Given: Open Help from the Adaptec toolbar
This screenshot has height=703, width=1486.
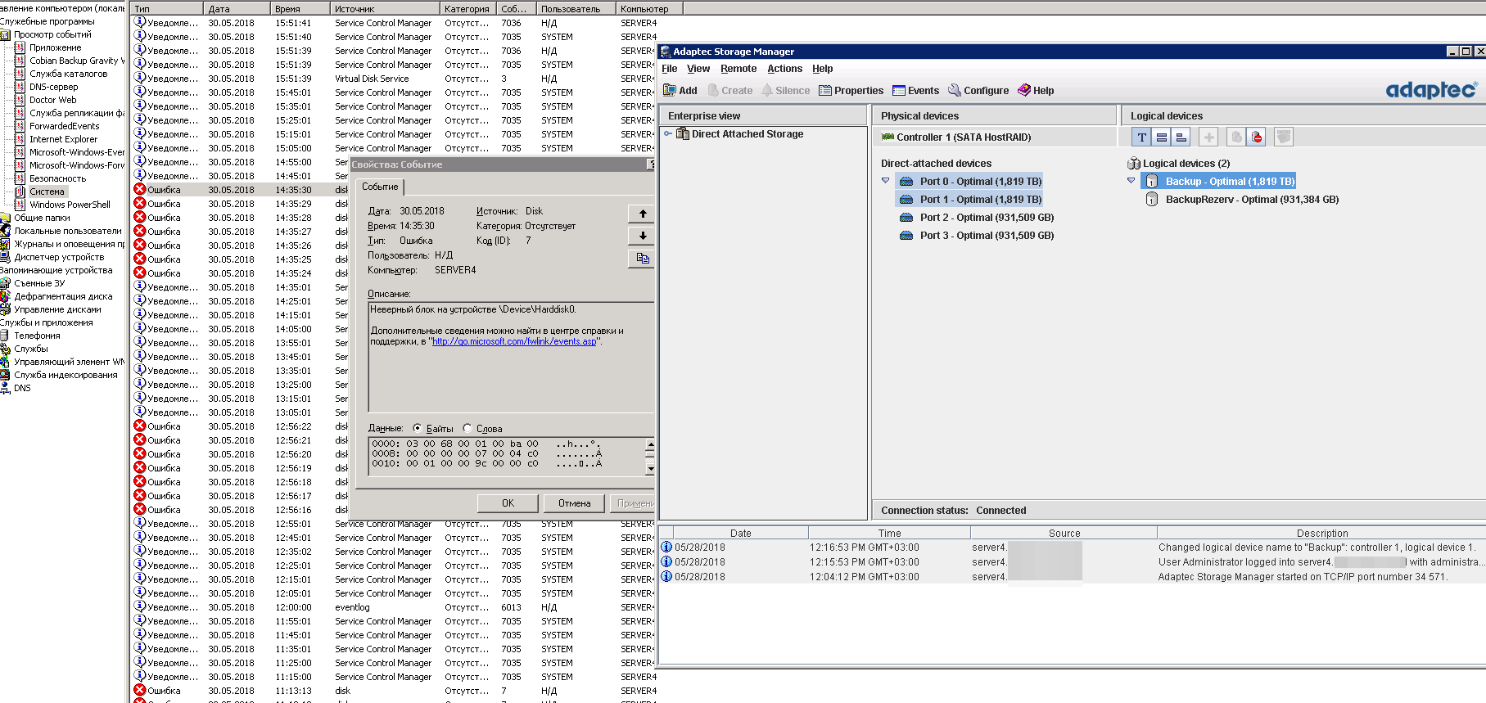Looking at the screenshot, I should click(x=1036, y=91).
